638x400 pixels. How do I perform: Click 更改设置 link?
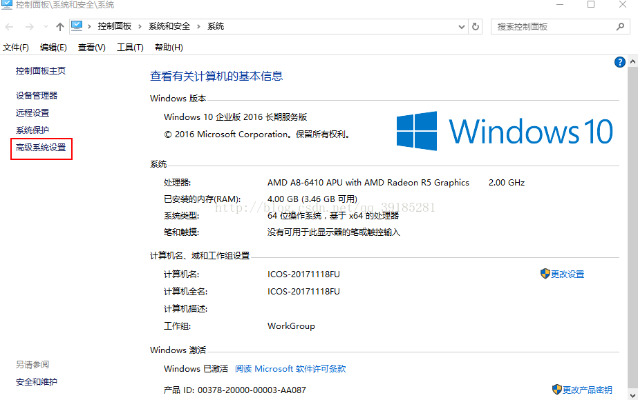[x=567, y=274]
